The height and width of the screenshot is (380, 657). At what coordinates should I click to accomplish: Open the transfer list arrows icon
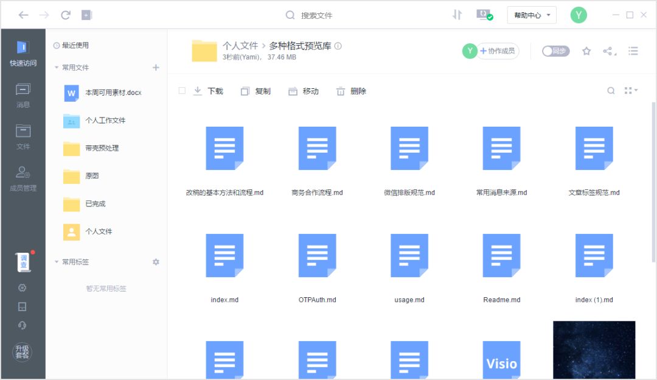457,15
